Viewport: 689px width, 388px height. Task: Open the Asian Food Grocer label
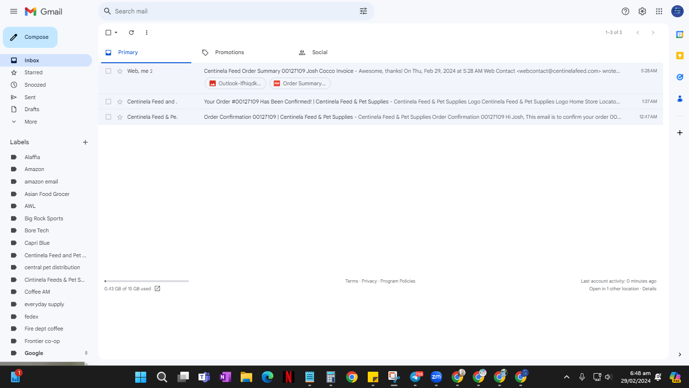(x=46, y=194)
